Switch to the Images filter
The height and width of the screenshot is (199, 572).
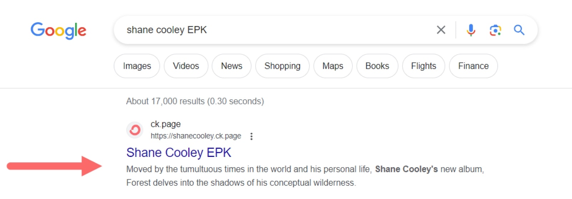point(137,66)
